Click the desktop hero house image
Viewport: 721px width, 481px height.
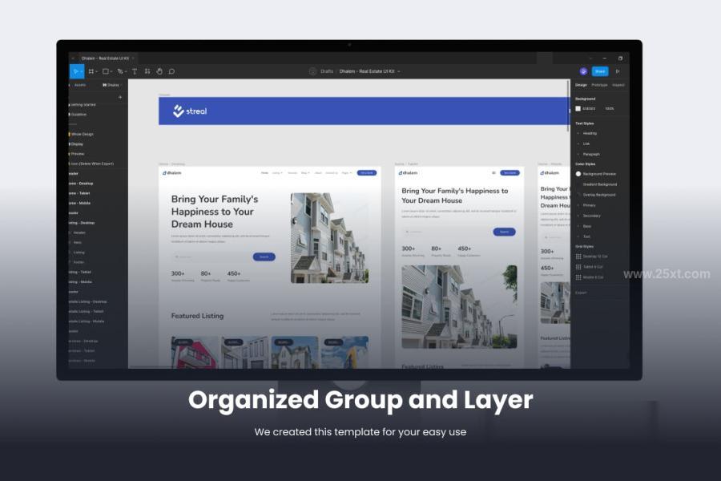coord(329,238)
